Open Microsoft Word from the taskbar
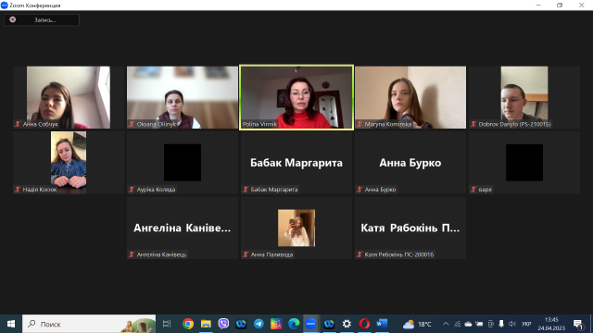593x333 pixels. tap(382, 324)
